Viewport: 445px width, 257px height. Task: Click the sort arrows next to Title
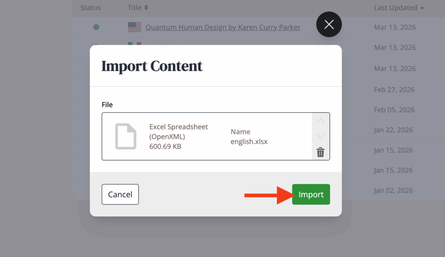(146, 8)
